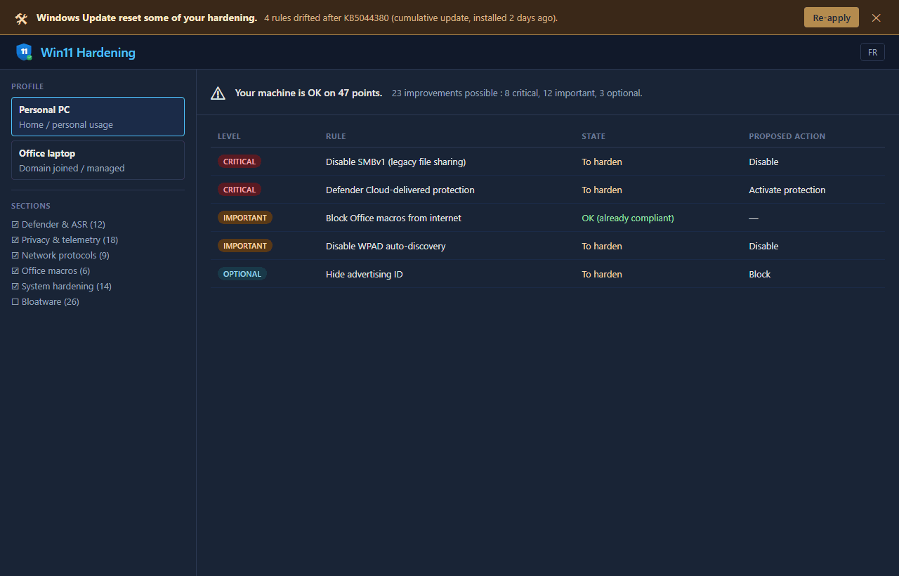Click the SECTIONS sidebar heading
This screenshot has height=576, width=899.
coord(31,206)
